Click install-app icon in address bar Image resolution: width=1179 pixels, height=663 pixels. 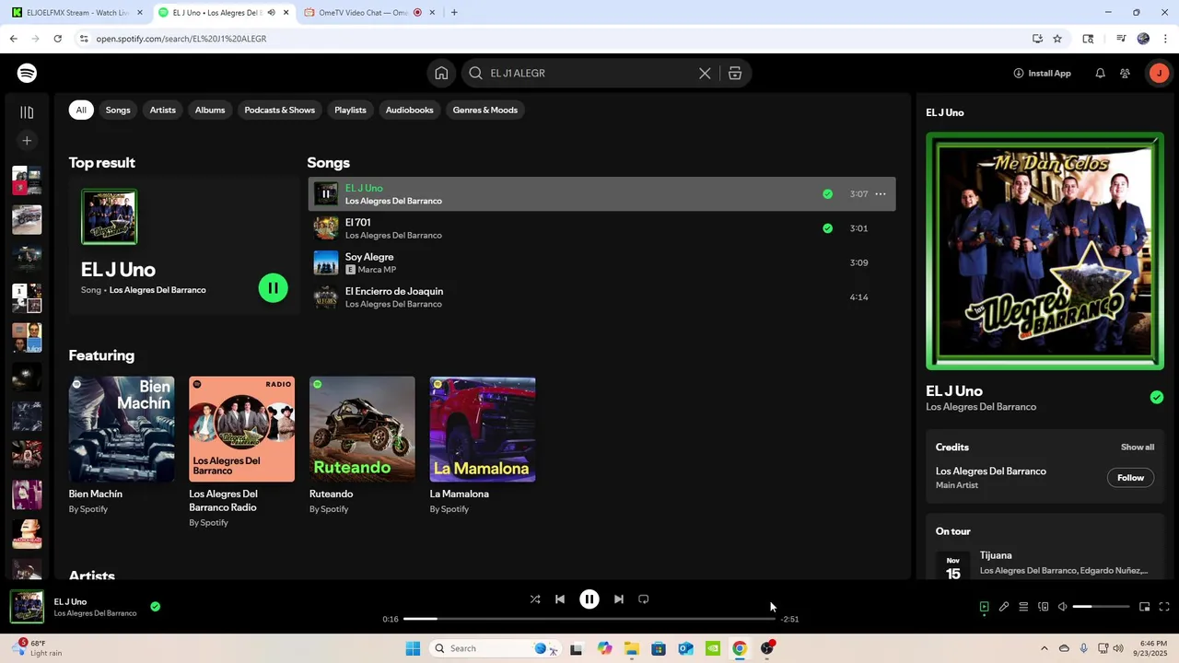coord(1037,39)
